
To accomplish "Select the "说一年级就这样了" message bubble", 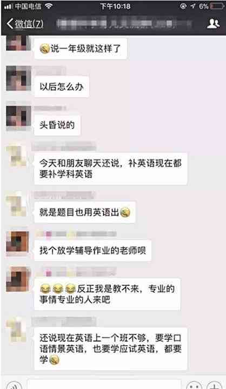I will click(81, 49).
